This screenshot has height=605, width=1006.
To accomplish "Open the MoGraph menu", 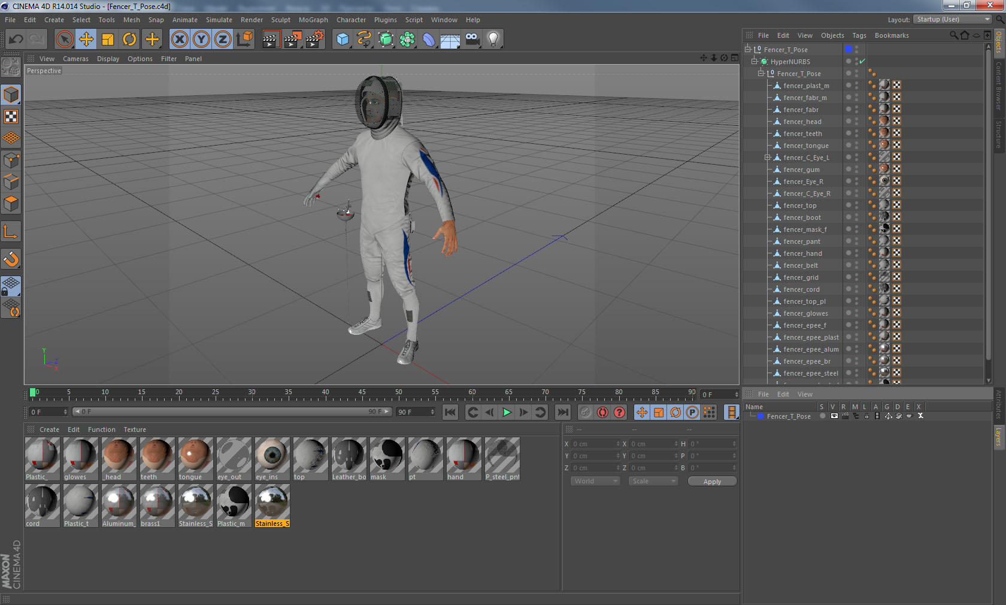I will coord(313,20).
